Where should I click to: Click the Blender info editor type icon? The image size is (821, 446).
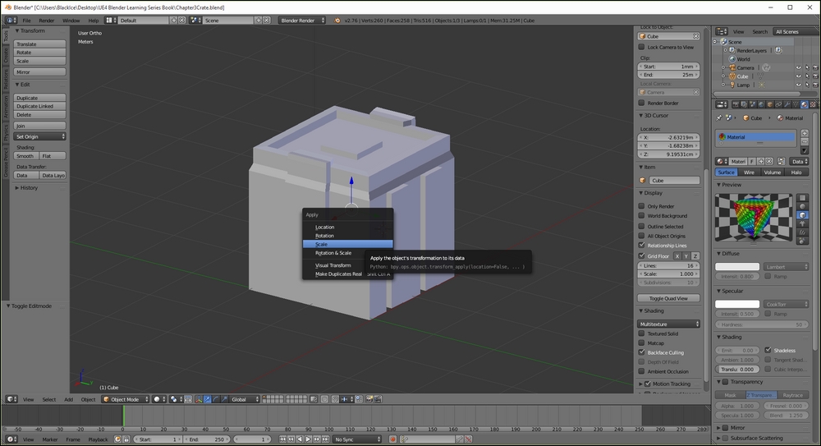[x=11, y=21]
